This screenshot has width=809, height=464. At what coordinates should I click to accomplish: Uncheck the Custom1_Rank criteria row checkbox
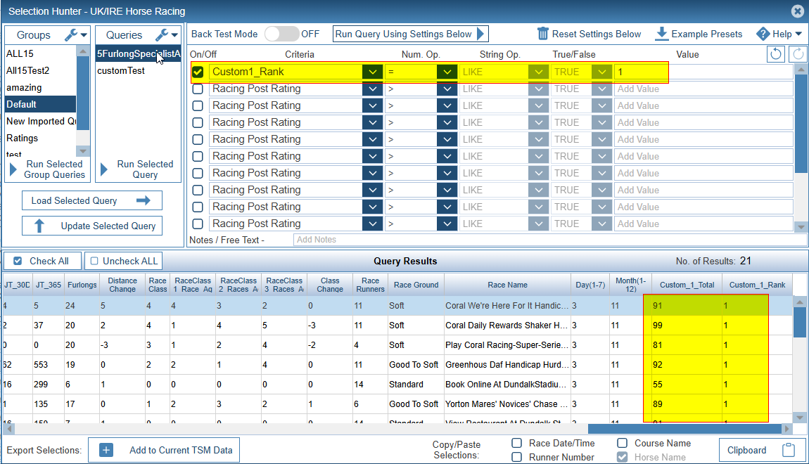pos(198,72)
